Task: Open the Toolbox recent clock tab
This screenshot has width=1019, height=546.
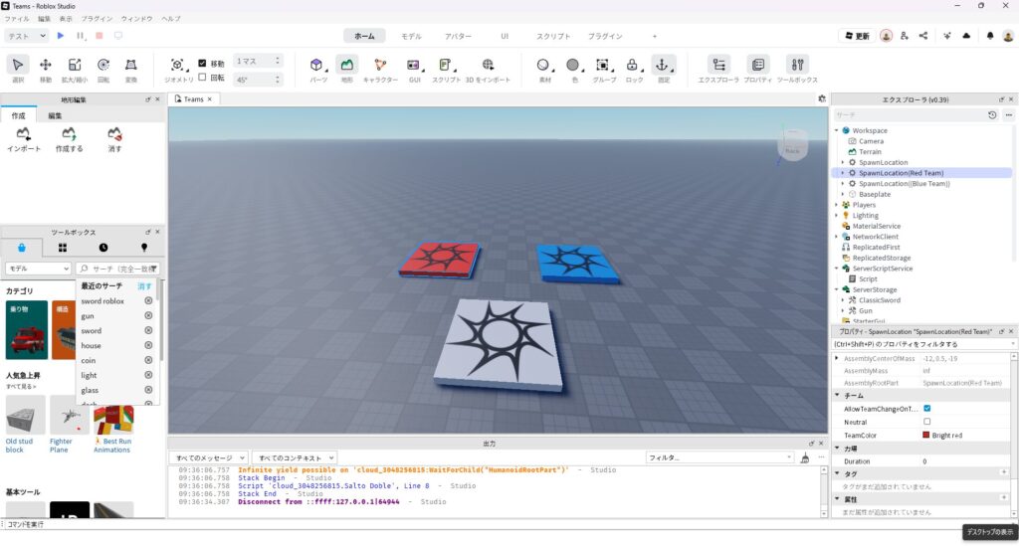Action: click(x=103, y=248)
